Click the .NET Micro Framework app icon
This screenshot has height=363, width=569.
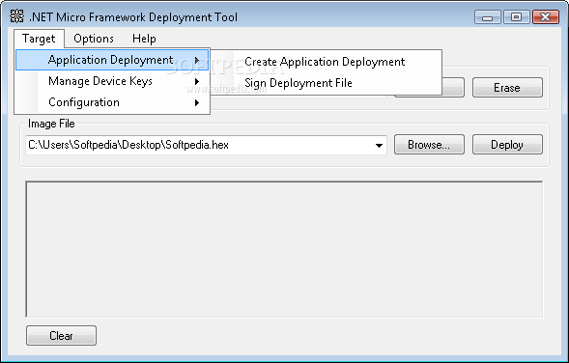(16, 16)
